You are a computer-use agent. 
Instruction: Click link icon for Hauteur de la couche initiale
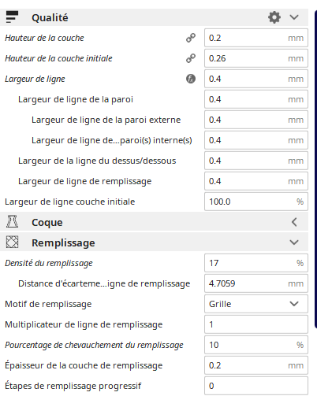pyautogui.click(x=191, y=58)
